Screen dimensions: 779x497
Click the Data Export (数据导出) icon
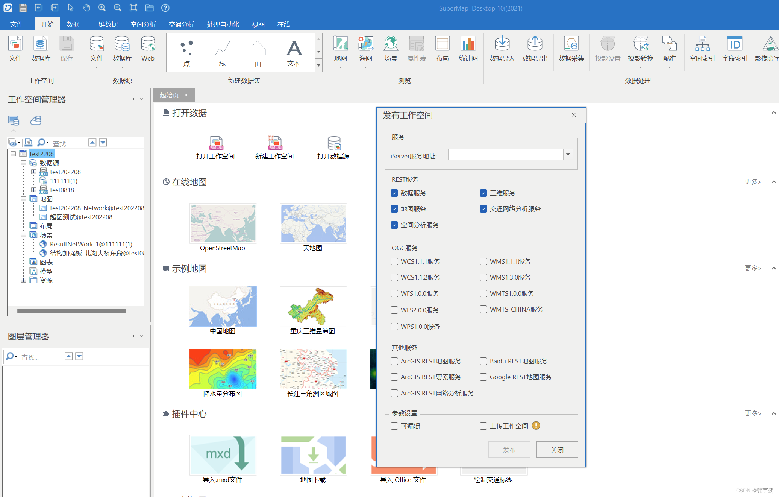pyautogui.click(x=535, y=49)
